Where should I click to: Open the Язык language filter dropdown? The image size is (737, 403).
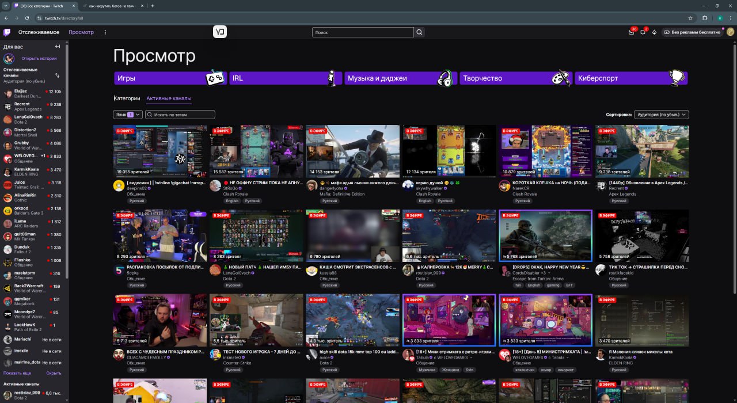click(x=127, y=115)
